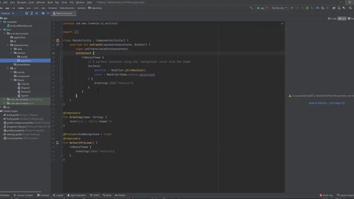Screen dimensions: 354x199
Task: Open the No Devices selector dropdown
Action: [279, 8]
